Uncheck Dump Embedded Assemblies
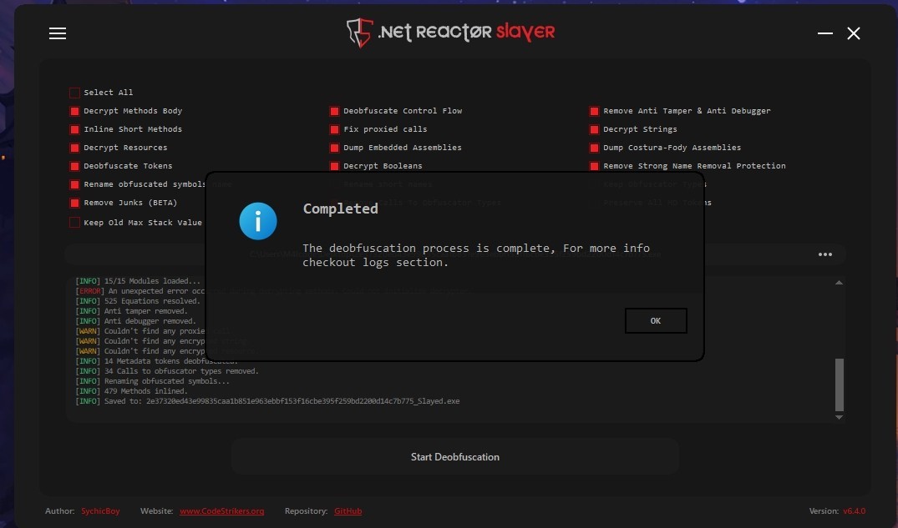Screen dimensions: 898x528 334,148
